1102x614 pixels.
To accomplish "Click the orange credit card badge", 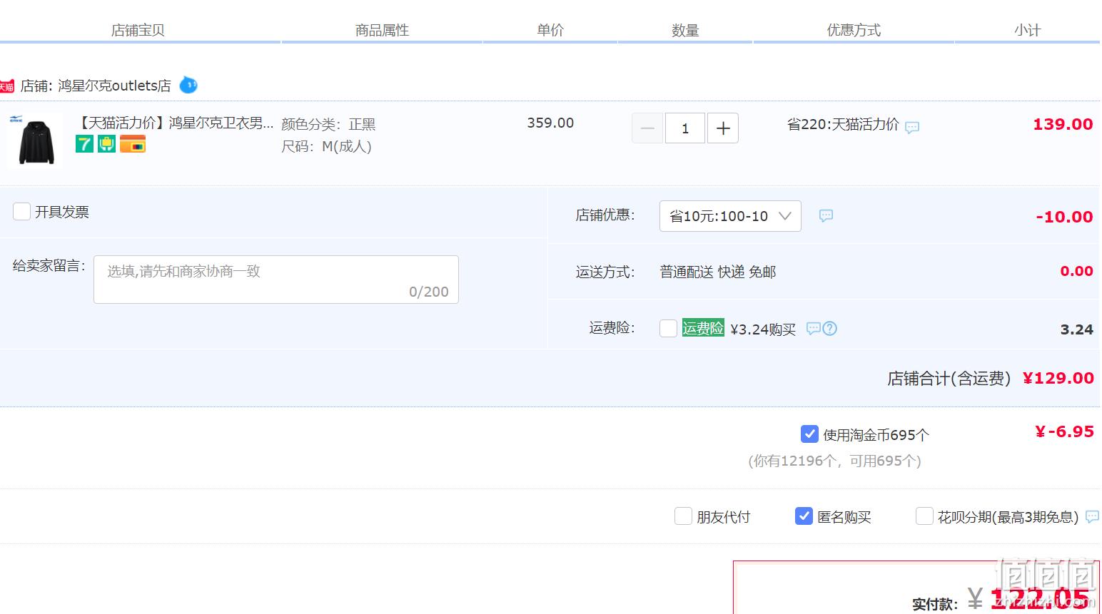I will tap(133, 144).
